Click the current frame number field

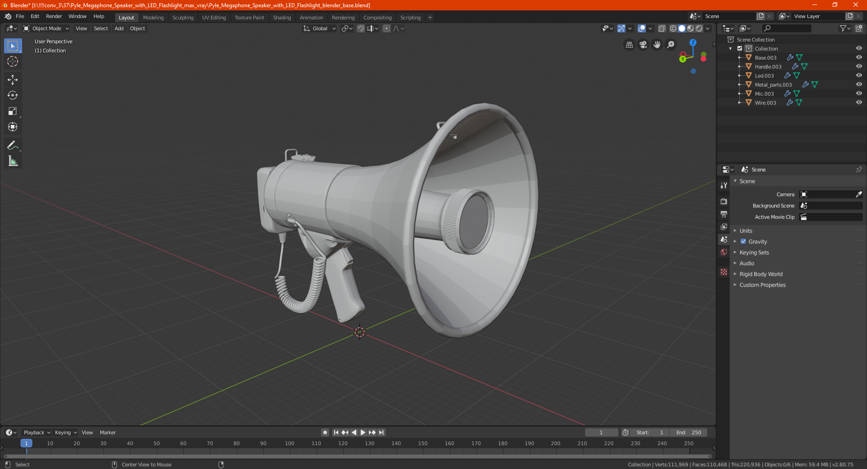pyautogui.click(x=601, y=432)
